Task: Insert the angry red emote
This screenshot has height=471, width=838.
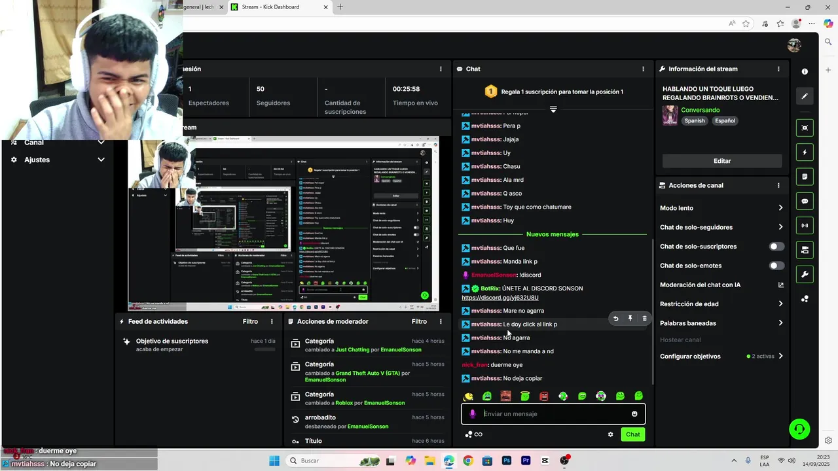Action: 544,396
